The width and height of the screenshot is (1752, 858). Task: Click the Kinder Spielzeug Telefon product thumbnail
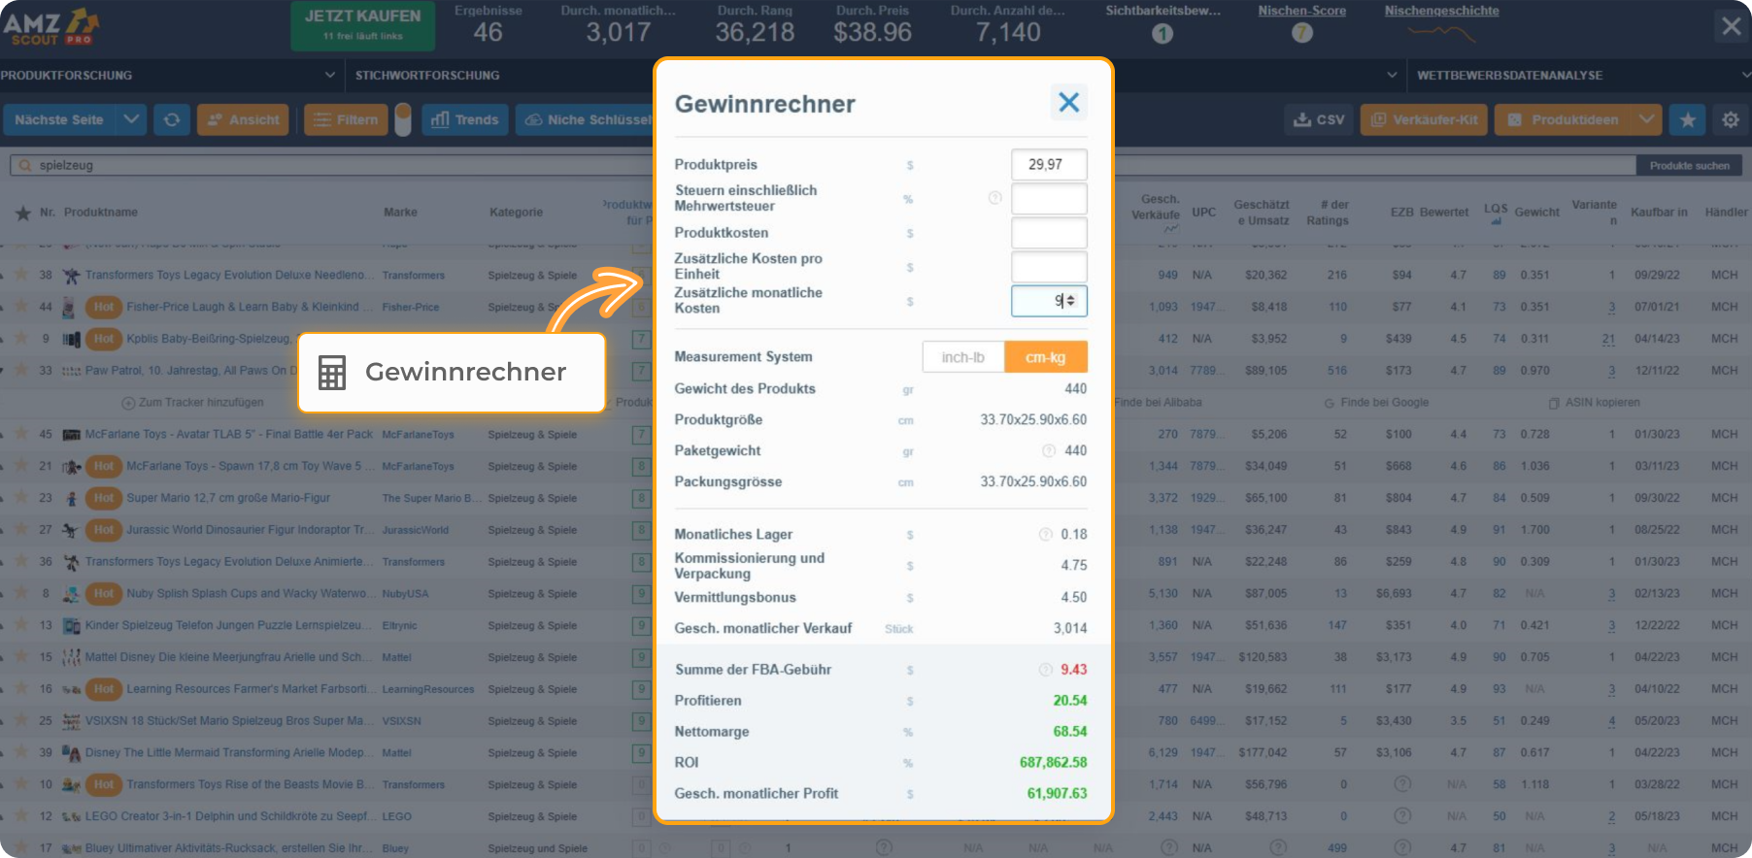tap(71, 625)
